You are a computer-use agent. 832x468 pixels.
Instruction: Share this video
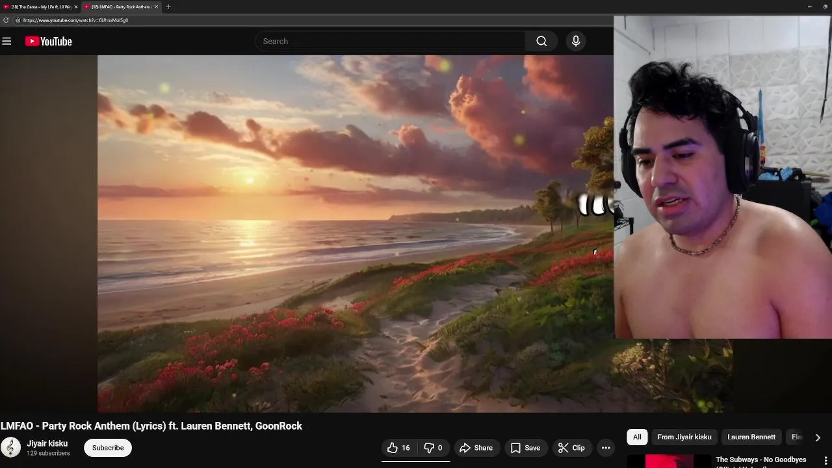(x=476, y=448)
